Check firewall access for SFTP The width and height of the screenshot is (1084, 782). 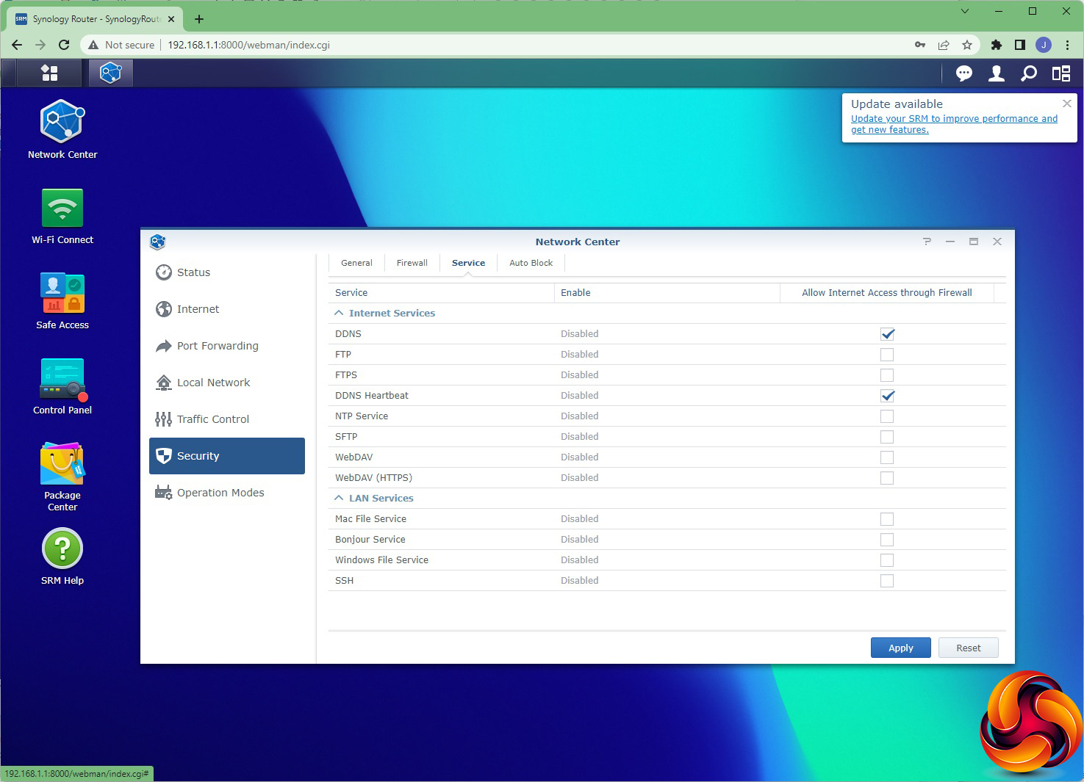pyautogui.click(x=887, y=437)
